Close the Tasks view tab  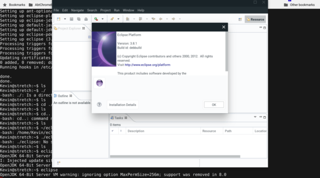coord(126,118)
